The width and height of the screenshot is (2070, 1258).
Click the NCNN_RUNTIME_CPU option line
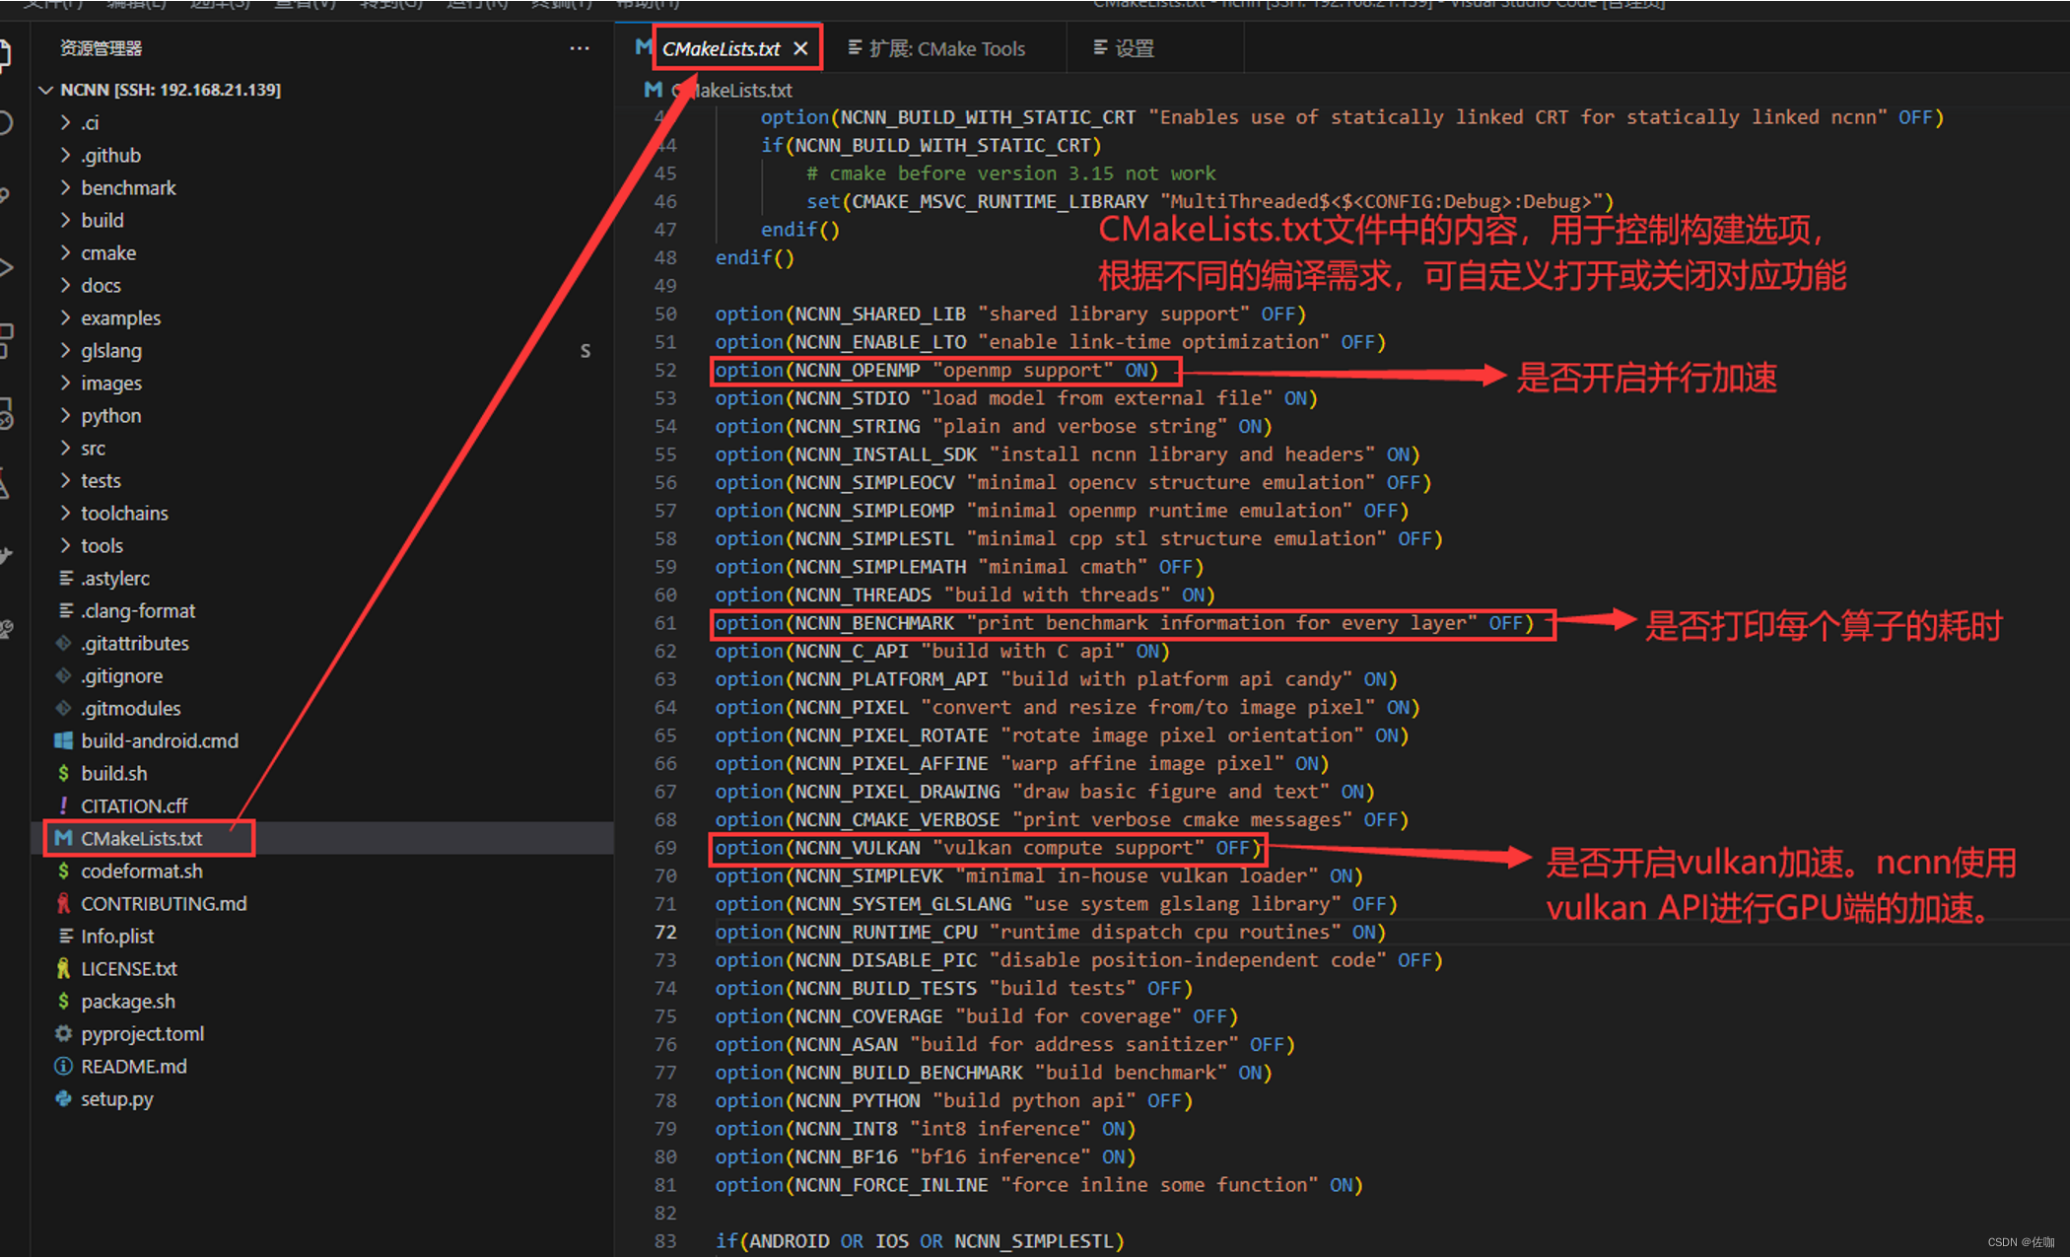click(x=1050, y=932)
